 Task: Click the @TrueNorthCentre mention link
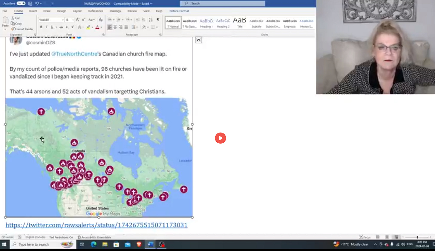pos(74,54)
